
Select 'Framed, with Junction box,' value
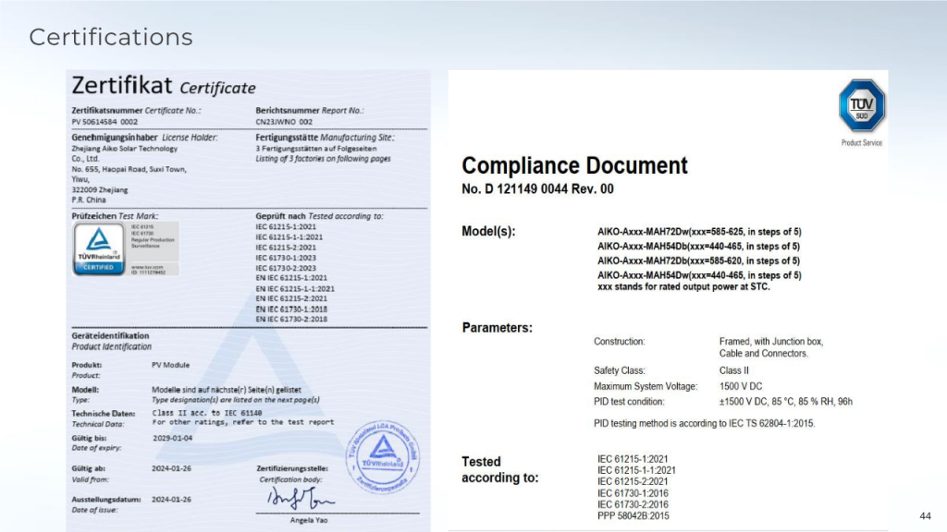click(771, 342)
